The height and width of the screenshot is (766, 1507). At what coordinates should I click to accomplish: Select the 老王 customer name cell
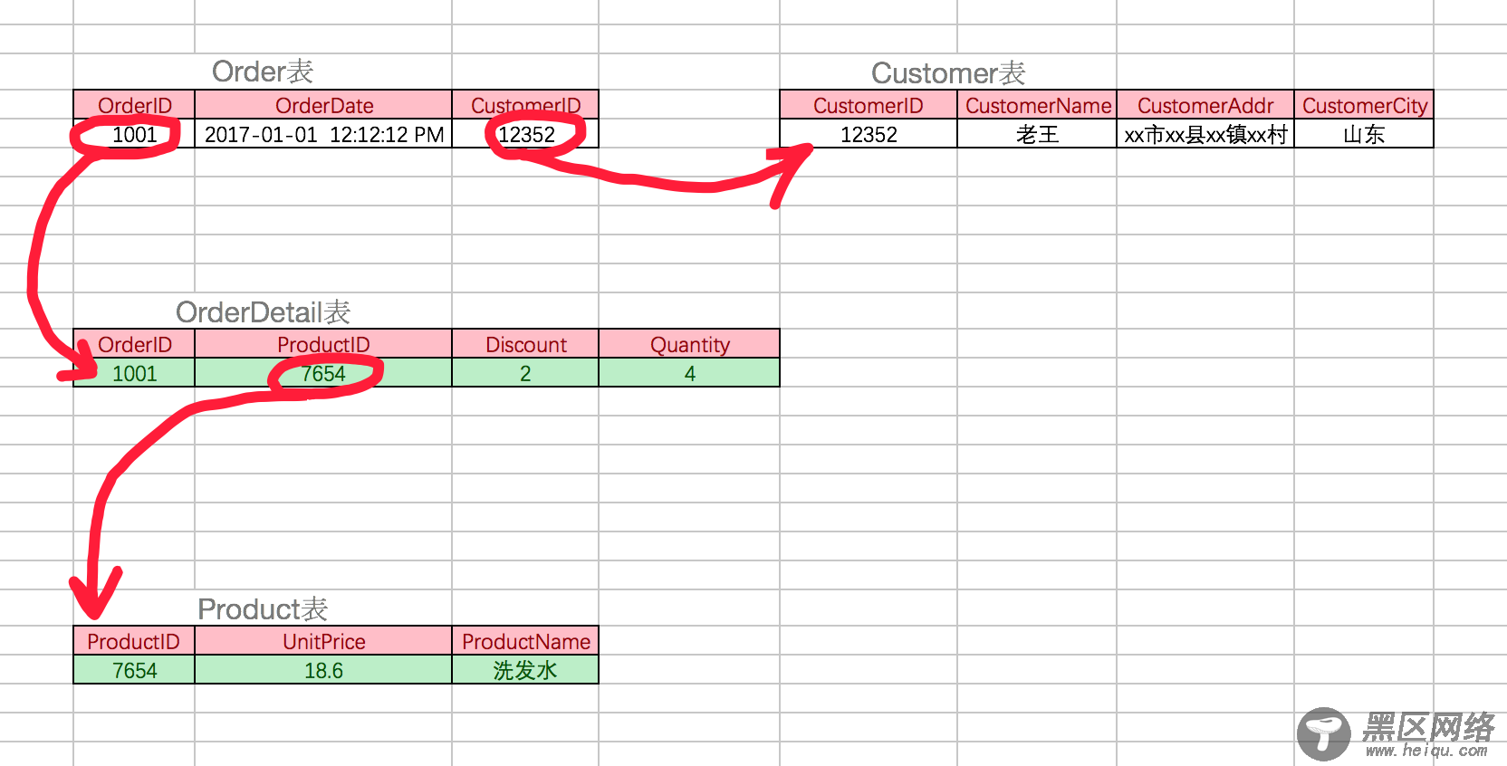1038,134
